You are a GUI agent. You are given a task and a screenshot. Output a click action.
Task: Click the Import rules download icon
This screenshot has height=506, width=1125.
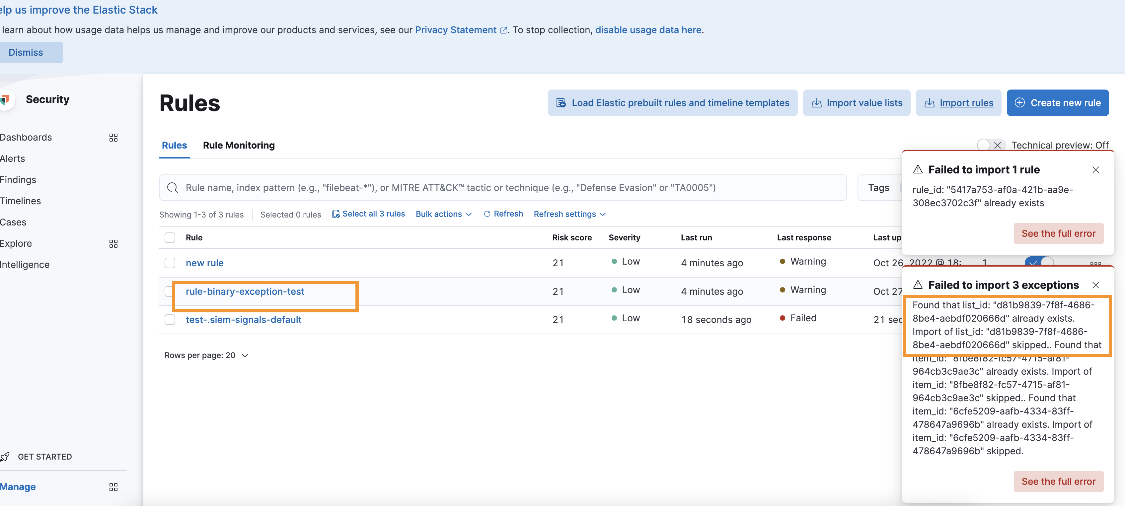click(x=930, y=102)
